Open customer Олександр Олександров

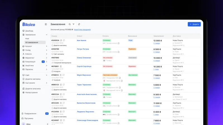87,120
